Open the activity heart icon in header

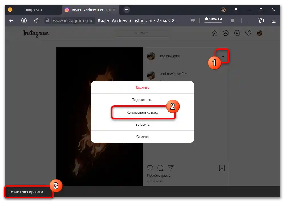pyautogui.click(x=248, y=33)
